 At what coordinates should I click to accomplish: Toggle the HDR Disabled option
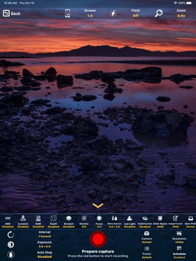point(8,221)
